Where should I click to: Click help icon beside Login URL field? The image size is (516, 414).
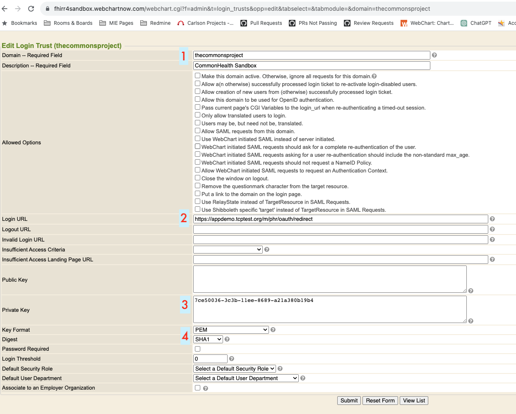coord(492,219)
